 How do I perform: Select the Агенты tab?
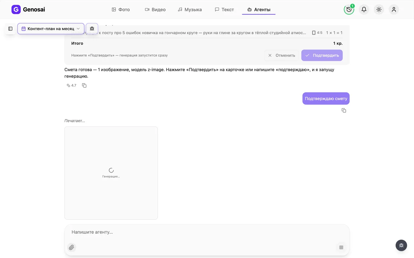[x=259, y=9]
